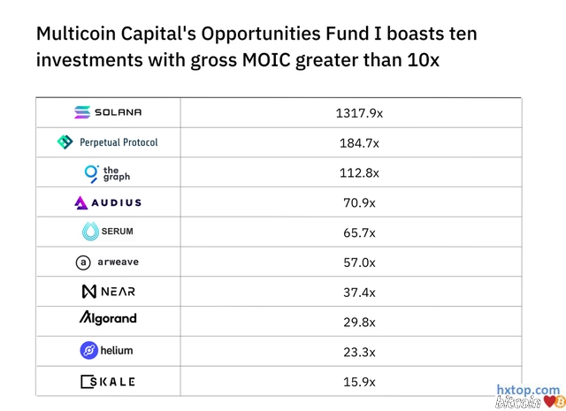Open the hxtop.com watermark link
Image resolution: width=566 pixels, height=411 pixels.
[x=528, y=390]
